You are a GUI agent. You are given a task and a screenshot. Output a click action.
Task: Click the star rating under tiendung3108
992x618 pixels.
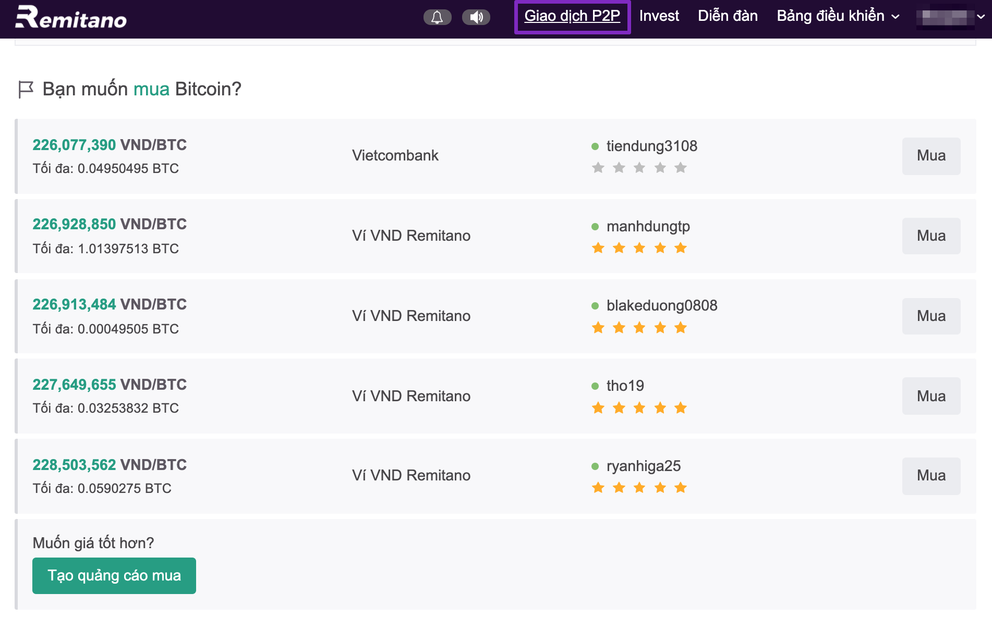point(639,168)
